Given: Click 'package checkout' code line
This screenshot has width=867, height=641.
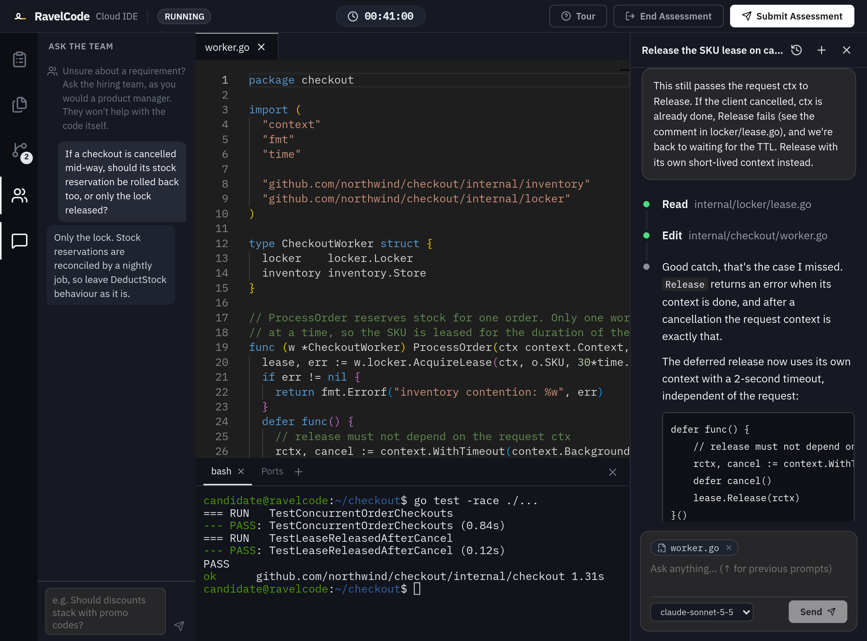Looking at the screenshot, I should coord(301,80).
